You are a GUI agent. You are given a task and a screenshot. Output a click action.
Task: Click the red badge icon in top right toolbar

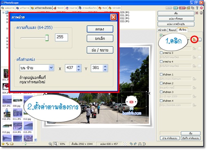coord(182,8)
